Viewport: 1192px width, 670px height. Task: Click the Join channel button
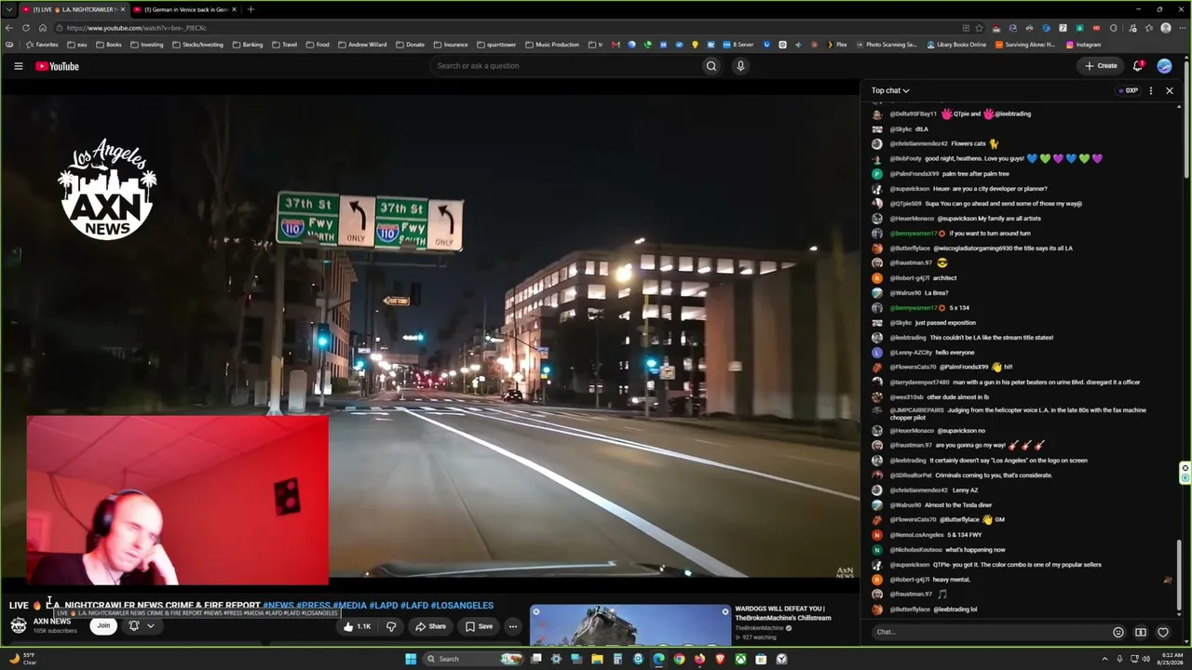point(103,625)
